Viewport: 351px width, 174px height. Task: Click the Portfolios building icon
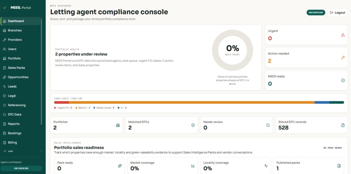[x=118, y=125]
